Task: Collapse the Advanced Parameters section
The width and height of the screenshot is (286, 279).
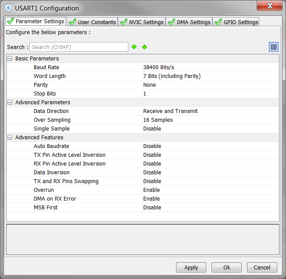Action: tap(10, 102)
